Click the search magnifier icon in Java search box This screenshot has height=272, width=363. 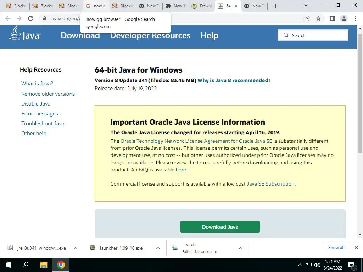286,35
